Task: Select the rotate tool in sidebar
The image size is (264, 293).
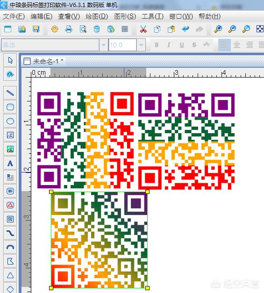Action: pyautogui.click(x=10, y=74)
